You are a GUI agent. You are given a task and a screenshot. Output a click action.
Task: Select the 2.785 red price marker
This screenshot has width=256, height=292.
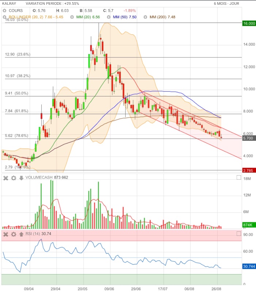point(249,170)
